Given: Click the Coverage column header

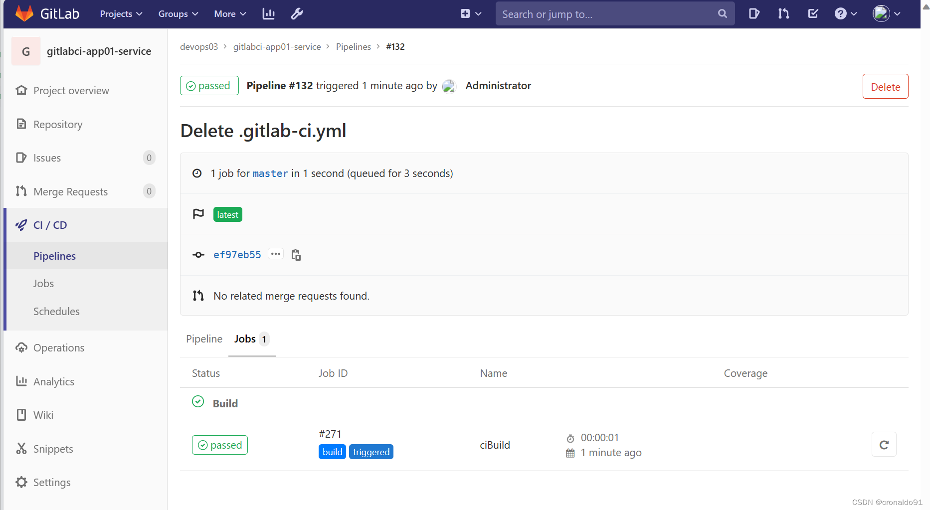Looking at the screenshot, I should tap(745, 373).
